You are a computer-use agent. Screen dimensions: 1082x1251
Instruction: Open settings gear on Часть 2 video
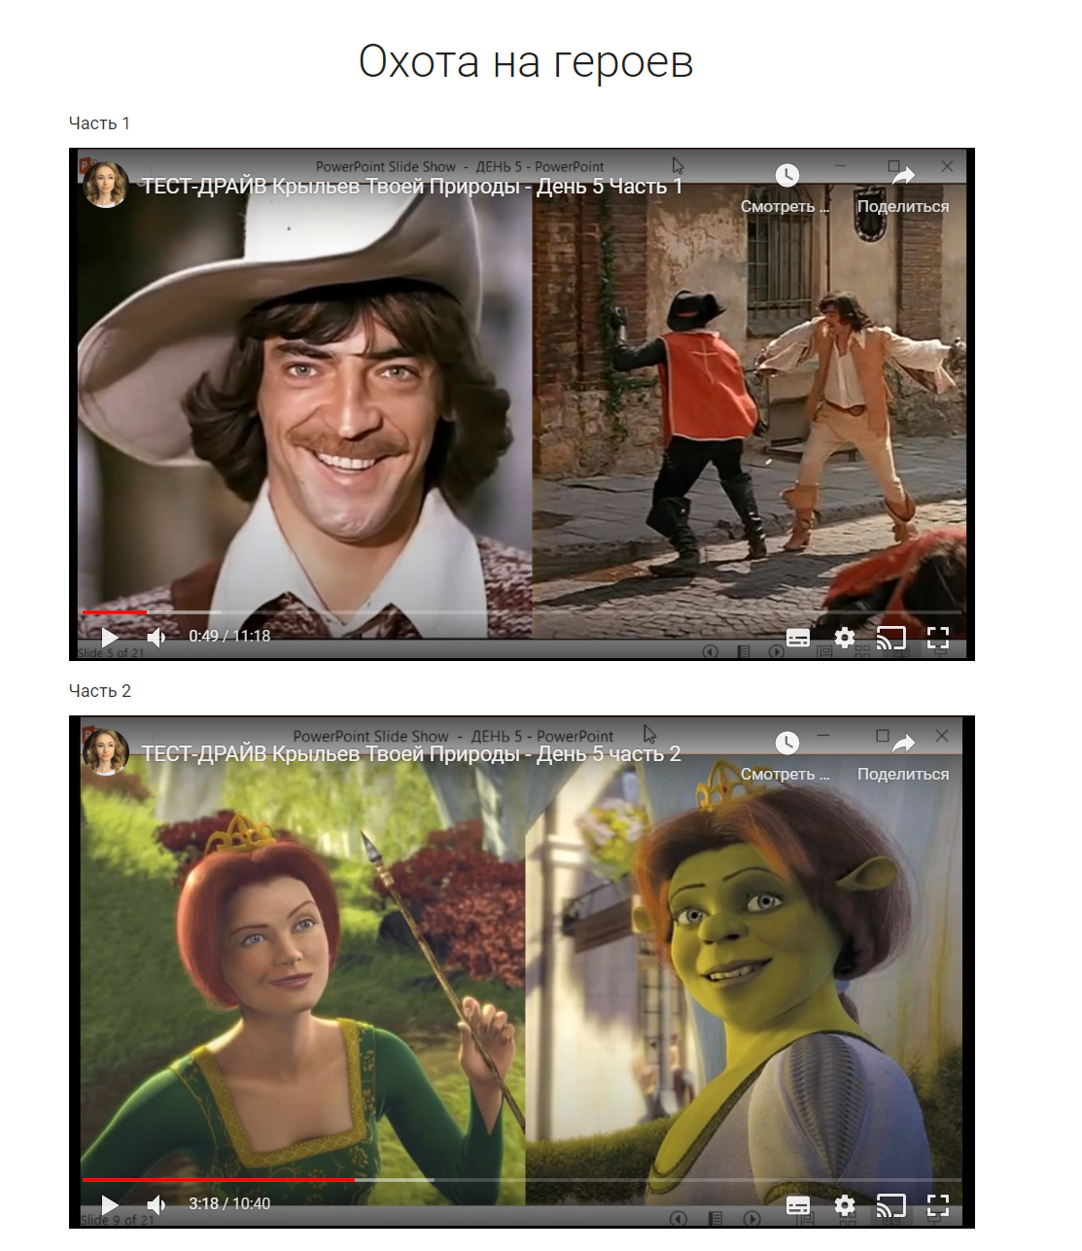point(845,1205)
